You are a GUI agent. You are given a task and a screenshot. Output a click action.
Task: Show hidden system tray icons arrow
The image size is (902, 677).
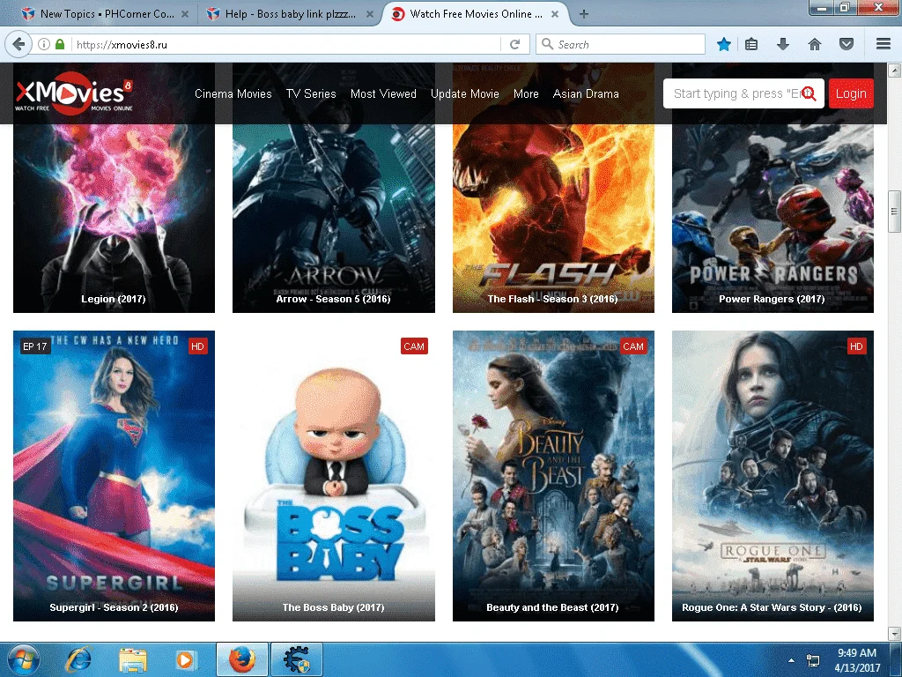tap(792, 660)
